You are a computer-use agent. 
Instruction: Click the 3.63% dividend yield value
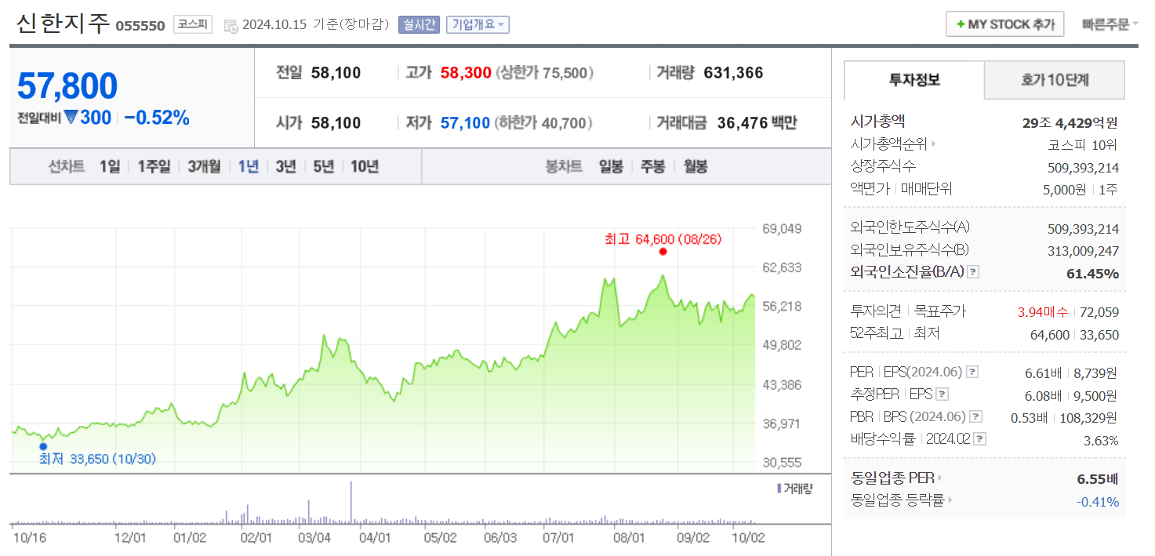pyautogui.click(x=1101, y=440)
